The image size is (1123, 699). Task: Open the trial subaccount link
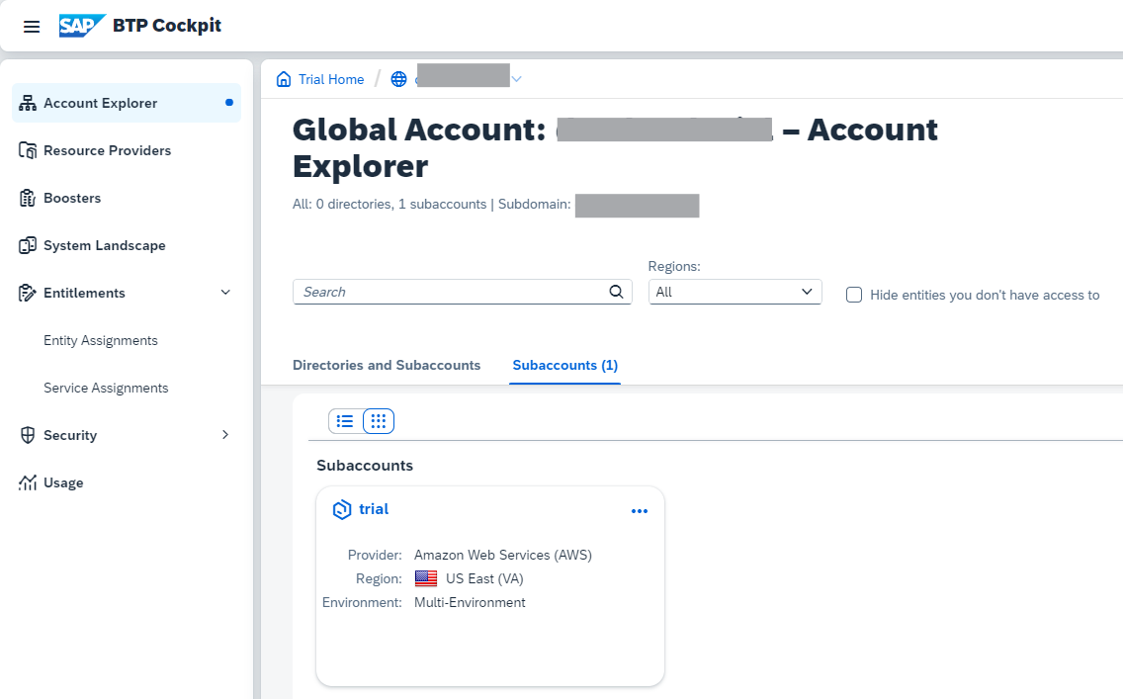[374, 509]
